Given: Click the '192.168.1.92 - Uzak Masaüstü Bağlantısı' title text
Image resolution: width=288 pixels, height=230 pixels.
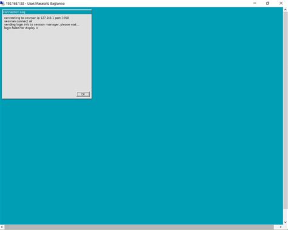Looking at the screenshot, I should [x=35, y=4].
